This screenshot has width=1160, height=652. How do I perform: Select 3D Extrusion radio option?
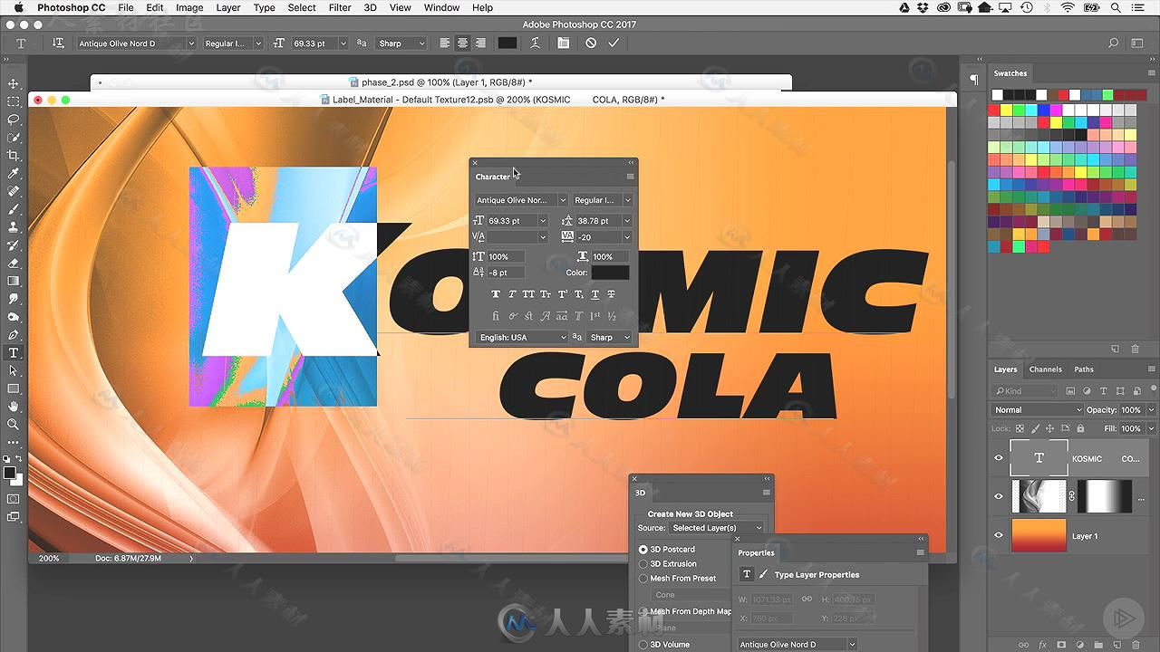click(x=643, y=564)
